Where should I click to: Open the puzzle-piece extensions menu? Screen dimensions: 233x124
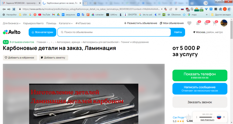pyautogui.click(x=220, y=9)
